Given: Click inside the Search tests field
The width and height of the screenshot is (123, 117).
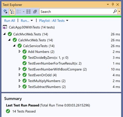Looking at the screenshot, I should [x=76, y=11].
